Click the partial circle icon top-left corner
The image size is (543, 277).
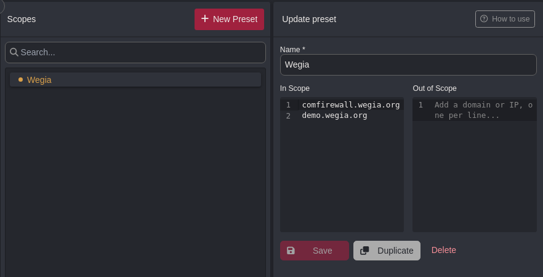click(2, 6)
